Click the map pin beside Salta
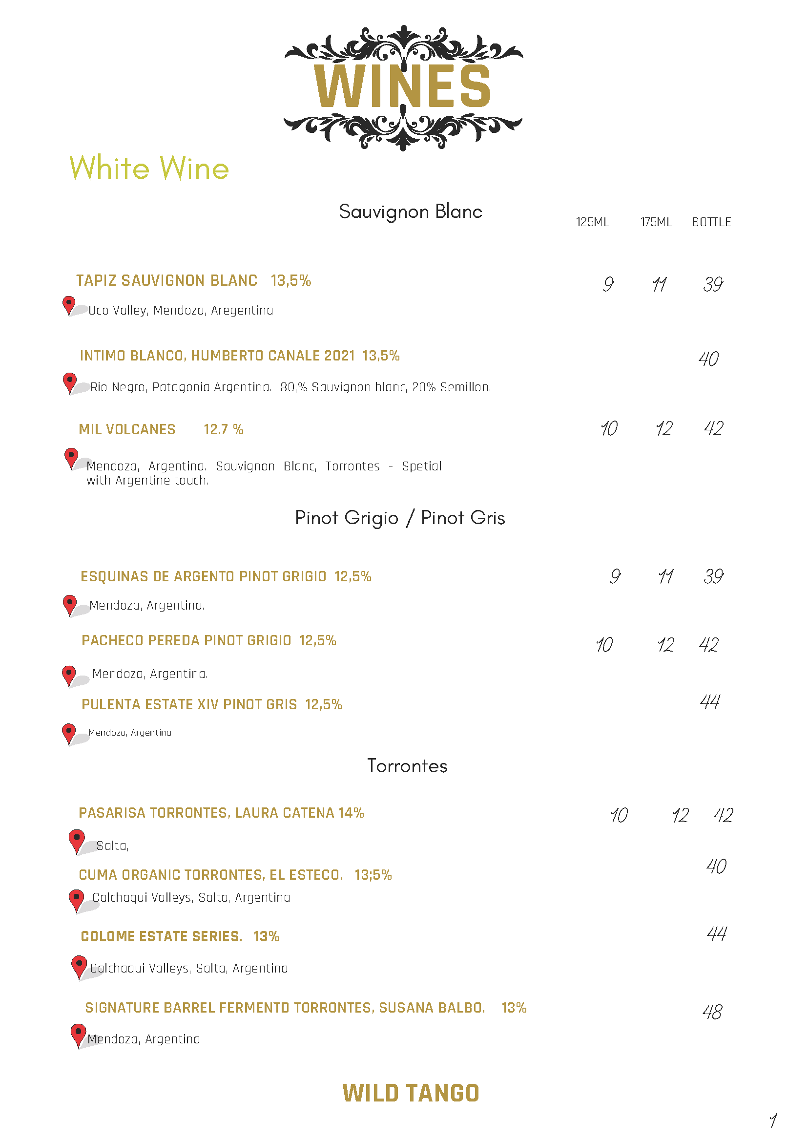This screenshot has width=808, height=1143. click(x=77, y=841)
